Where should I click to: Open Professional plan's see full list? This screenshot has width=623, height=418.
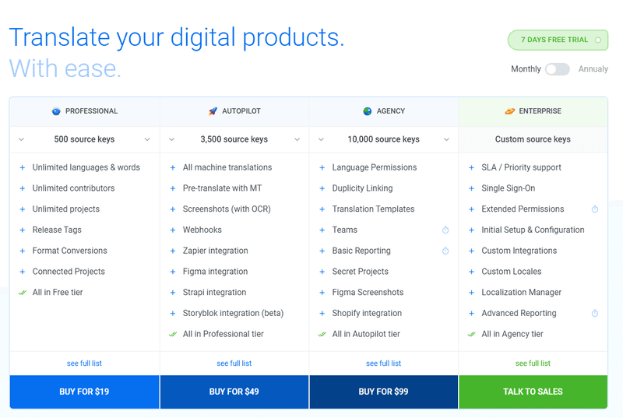(84, 364)
